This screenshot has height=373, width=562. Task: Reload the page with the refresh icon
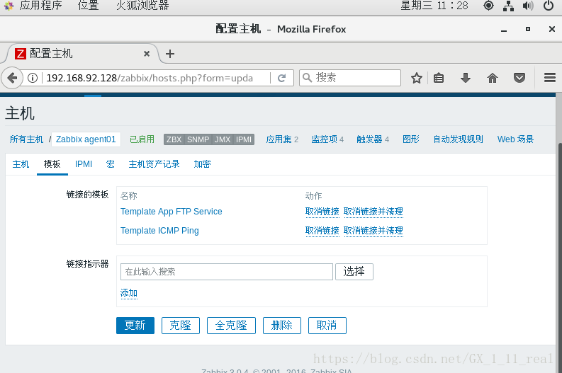tap(282, 78)
